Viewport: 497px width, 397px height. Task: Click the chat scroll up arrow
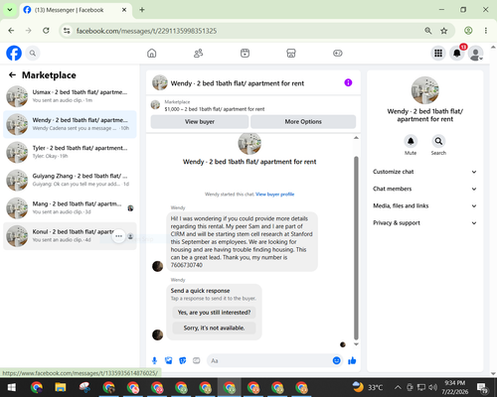356,138
